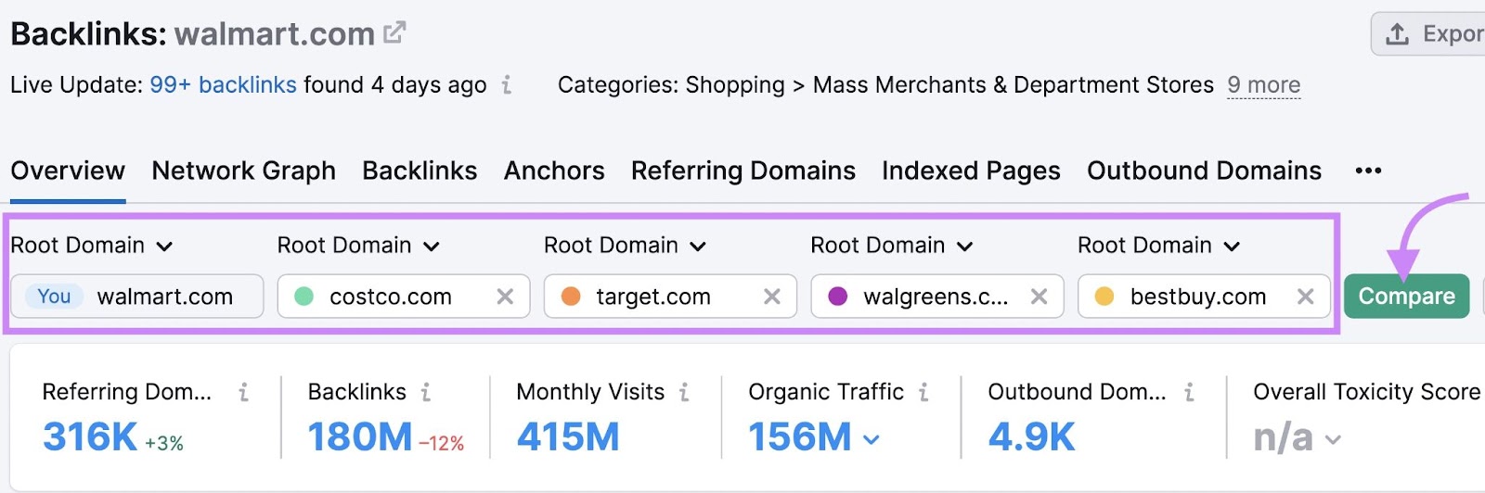This screenshot has height=493, width=1485.
Task: Click the walgreens domain input field
Action: [937, 297]
